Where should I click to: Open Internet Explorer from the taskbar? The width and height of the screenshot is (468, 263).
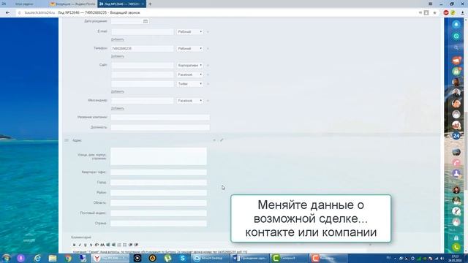(x=37, y=258)
